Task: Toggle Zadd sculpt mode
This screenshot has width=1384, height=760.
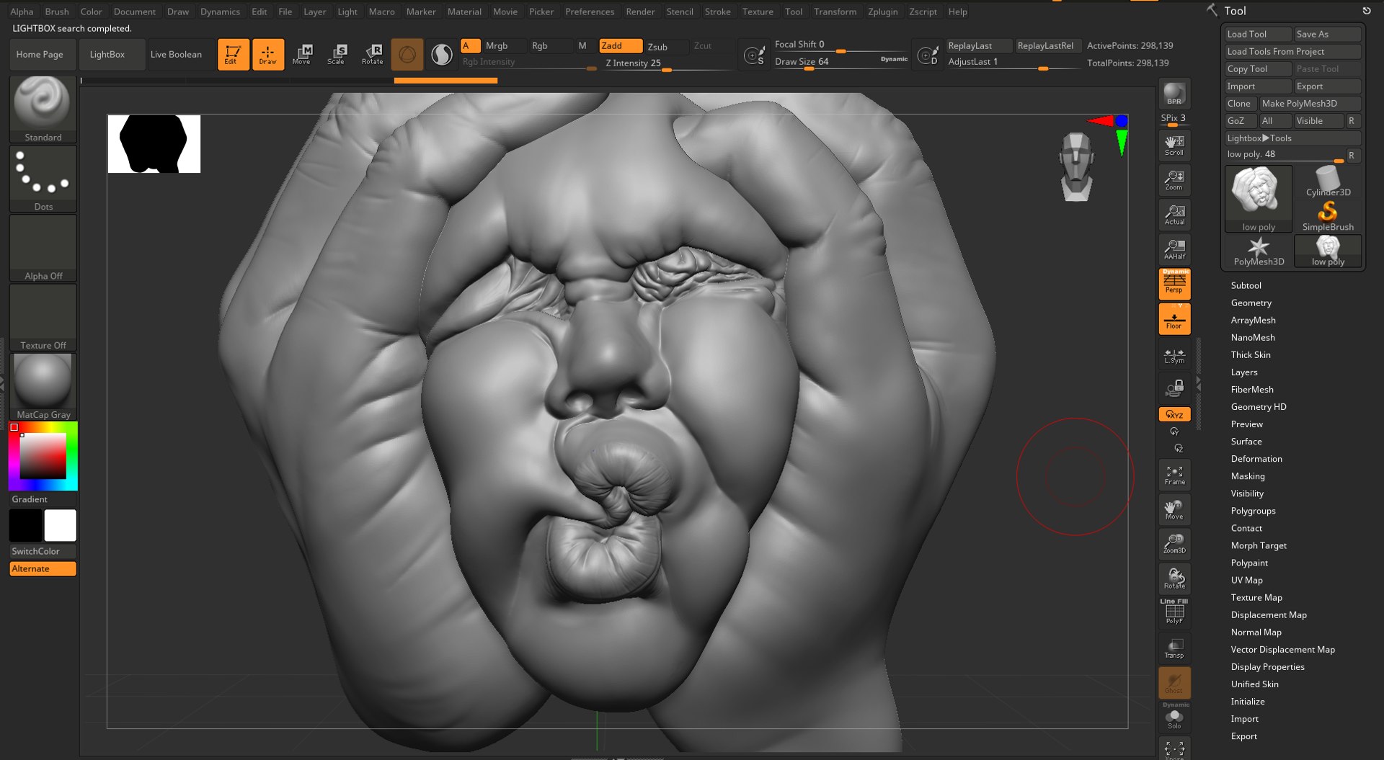Action: pos(620,45)
